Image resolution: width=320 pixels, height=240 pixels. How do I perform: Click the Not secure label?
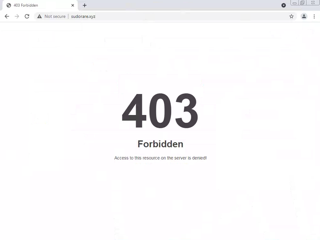coord(55,16)
